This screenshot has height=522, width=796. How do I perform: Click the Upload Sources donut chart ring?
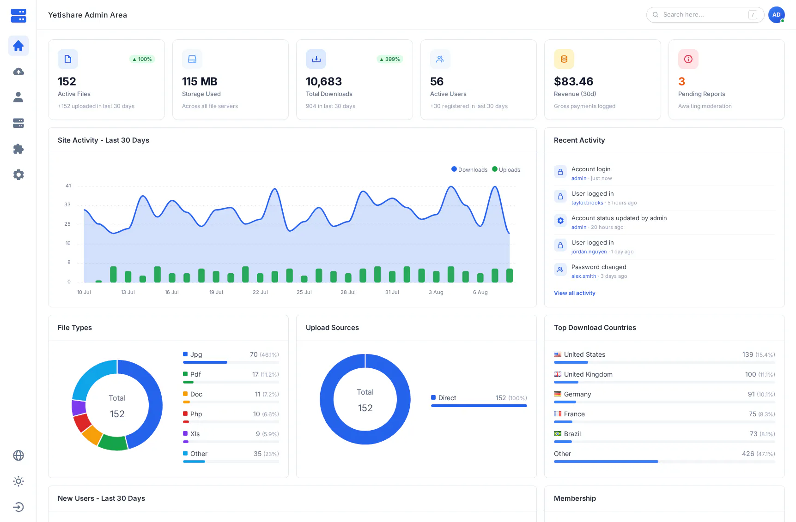point(326,399)
